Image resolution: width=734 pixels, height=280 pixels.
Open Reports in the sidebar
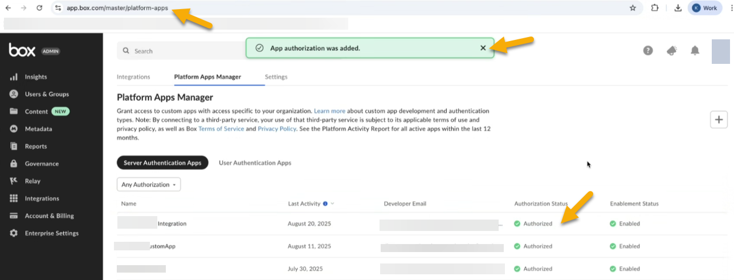click(28, 147)
